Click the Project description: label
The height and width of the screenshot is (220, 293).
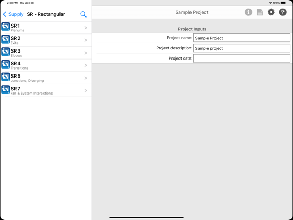pos(174,48)
